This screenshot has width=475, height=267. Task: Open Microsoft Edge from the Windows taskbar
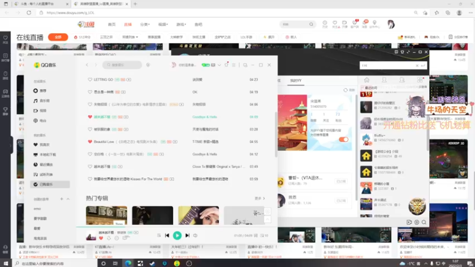[x=128, y=263]
